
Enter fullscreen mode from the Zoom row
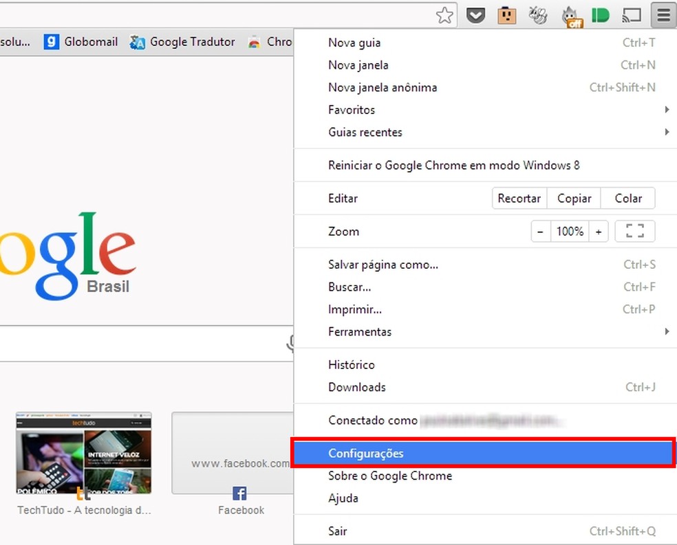point(634,231)
